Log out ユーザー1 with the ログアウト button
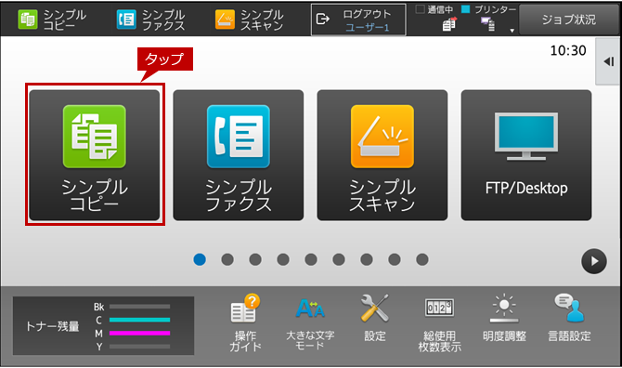The width and height of the screenshot is (622, 368). point(358,20)
